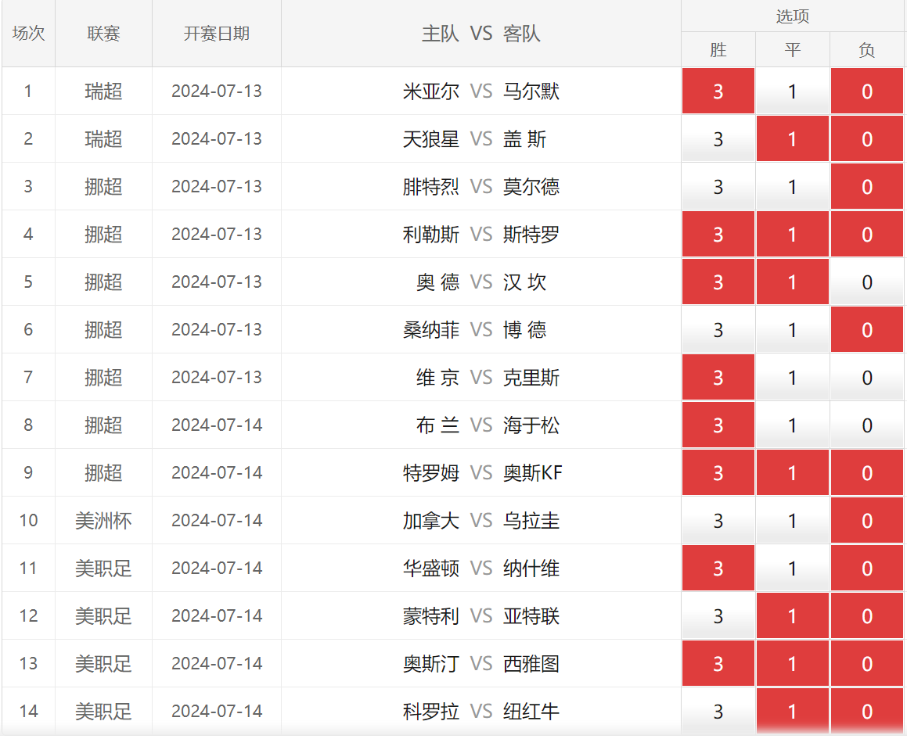Image resolution: width=907 pixels, height=739 pixels.
Task: Click the 开赛日期 column header
Action: [x=216, y=33]
